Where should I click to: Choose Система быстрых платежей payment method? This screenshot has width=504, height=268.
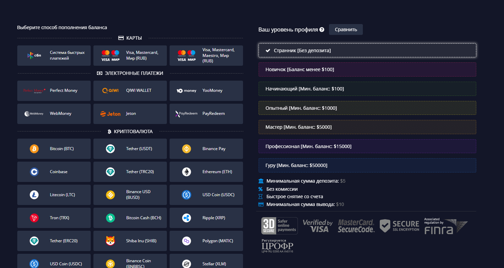(x=54, y=56)
